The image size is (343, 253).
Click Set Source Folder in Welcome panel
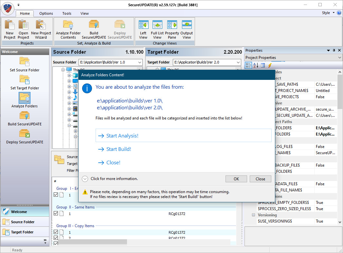pyautogui.click(x=25, y=64)
